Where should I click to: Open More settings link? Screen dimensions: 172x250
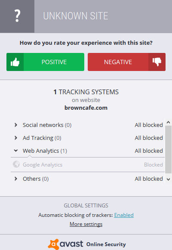[86, 224]
